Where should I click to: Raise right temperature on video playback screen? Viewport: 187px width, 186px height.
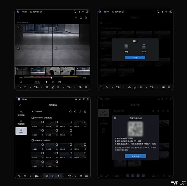click(x=75, y=87)
